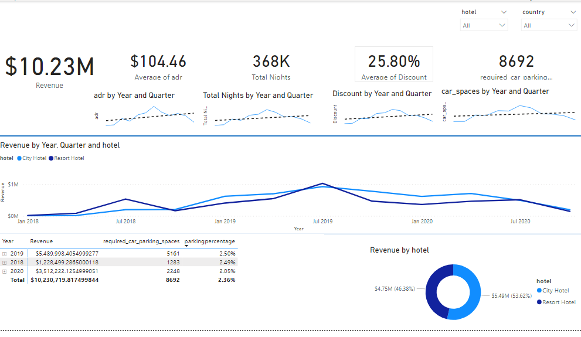This screenshot has width=581, height=337.
Task: Expand the 2020 row in the table
Action: click(x=5, y=271)
